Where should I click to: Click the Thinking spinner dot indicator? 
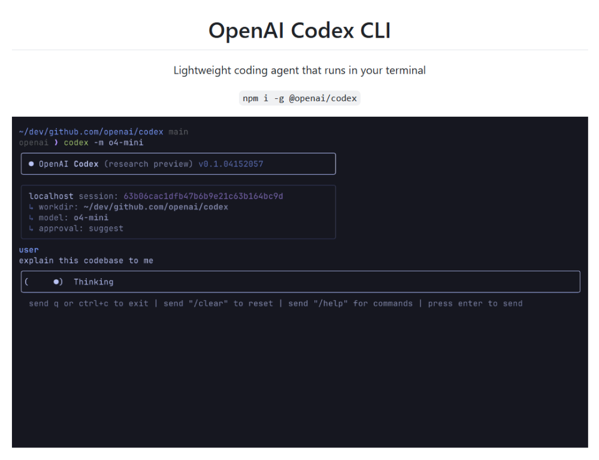(x=56, y=282)
